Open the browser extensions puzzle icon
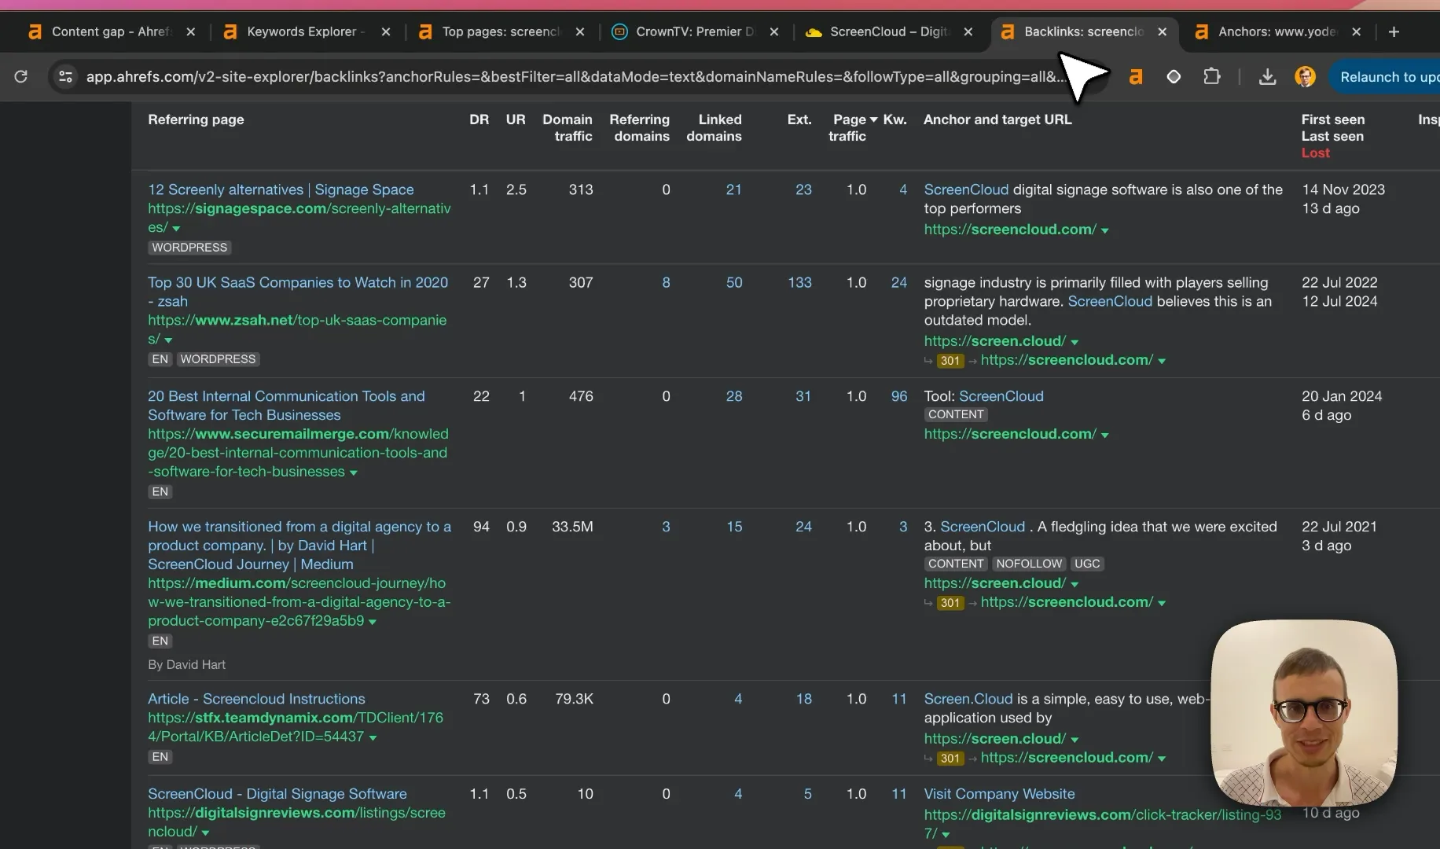 pyautogui.click(x=1212, y=76)
